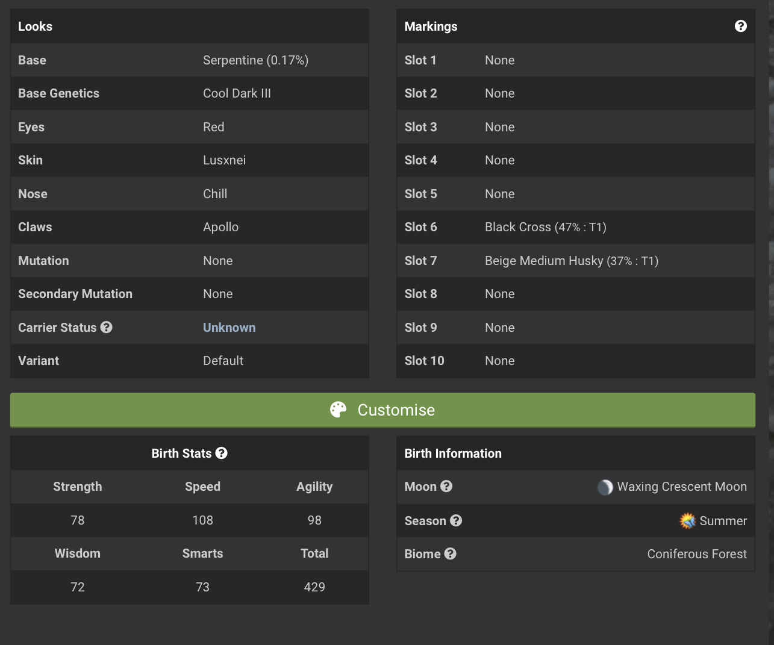
Task: Open the Unknown carrier status link
Action: pyautogui.click(x=229, y=327)
